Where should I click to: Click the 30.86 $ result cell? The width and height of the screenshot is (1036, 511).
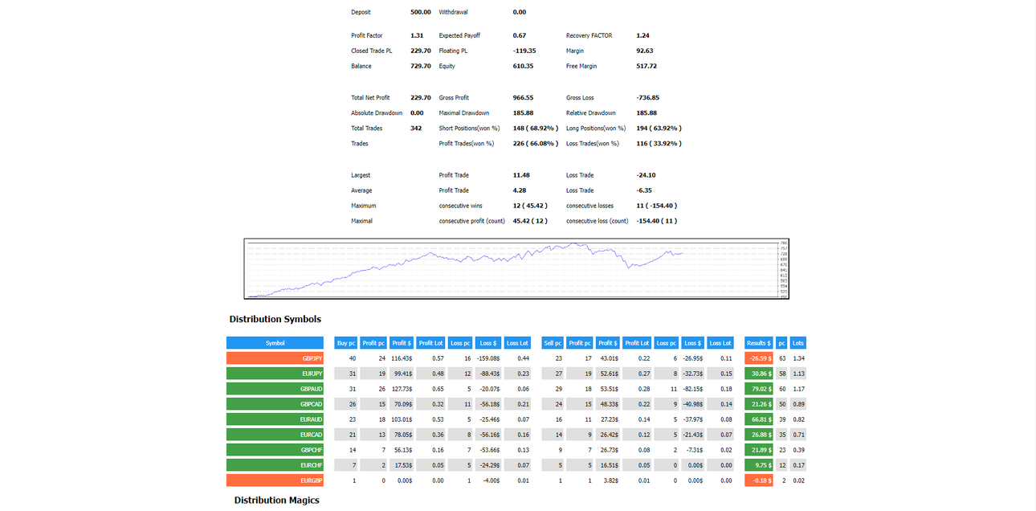[759, 374]
